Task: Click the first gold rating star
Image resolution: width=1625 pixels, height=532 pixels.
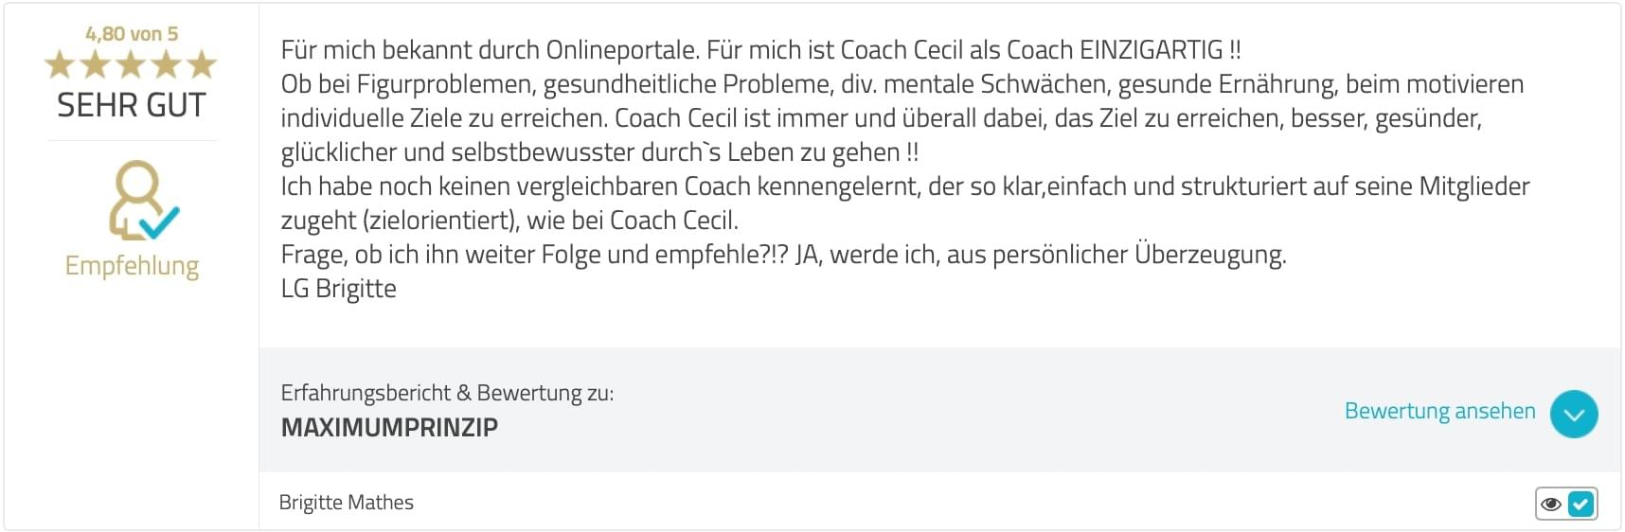Action: click(x=60, y=64)
